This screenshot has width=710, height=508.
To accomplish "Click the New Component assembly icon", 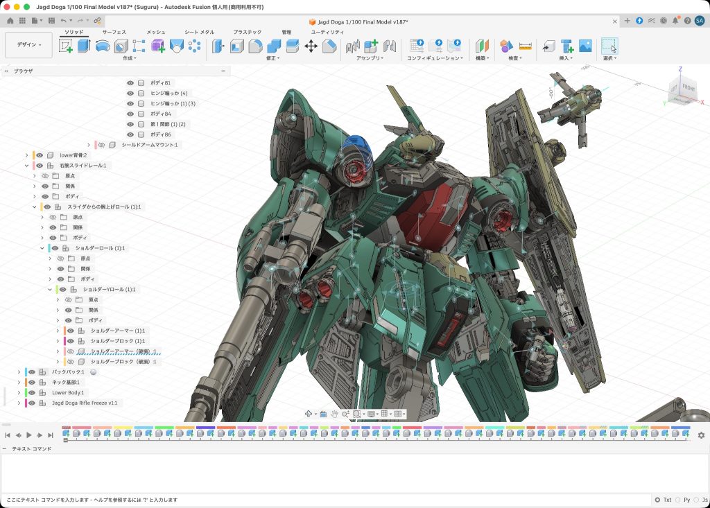I will pyautogui.click(x=371, y=46).
